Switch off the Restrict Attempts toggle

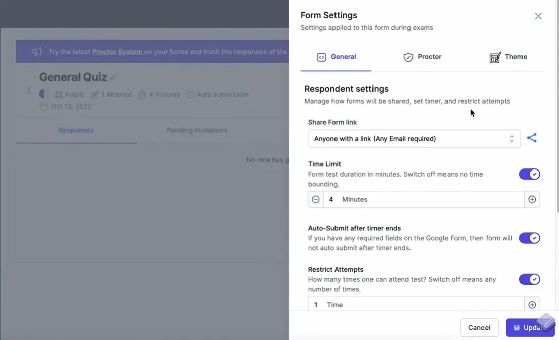point(529,279)
